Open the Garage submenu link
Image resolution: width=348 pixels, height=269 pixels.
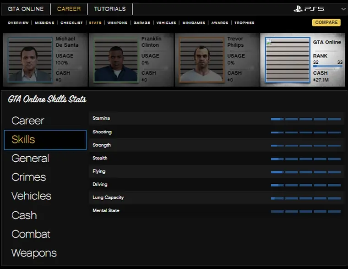click(x=141, y=22)
